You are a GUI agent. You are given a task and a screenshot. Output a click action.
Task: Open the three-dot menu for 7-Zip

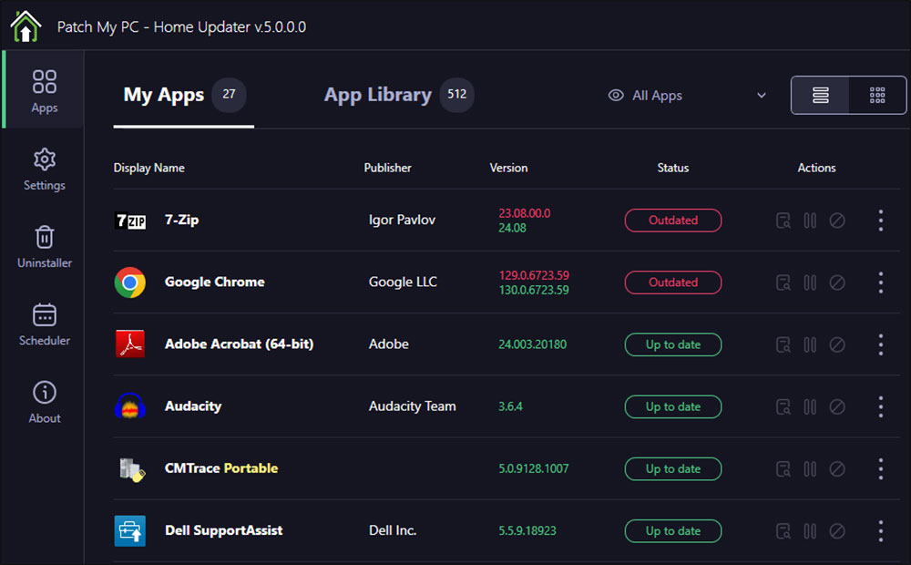point(881,221)
